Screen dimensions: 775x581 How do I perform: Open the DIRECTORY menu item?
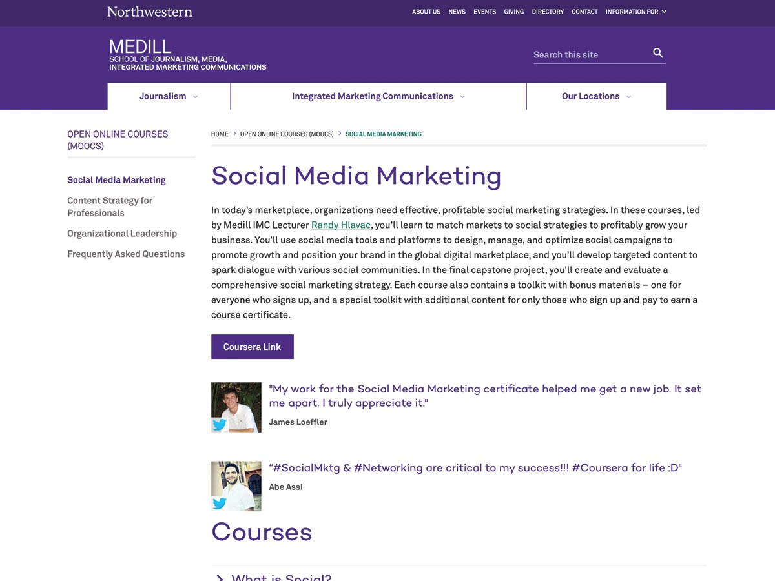(548, 11)
